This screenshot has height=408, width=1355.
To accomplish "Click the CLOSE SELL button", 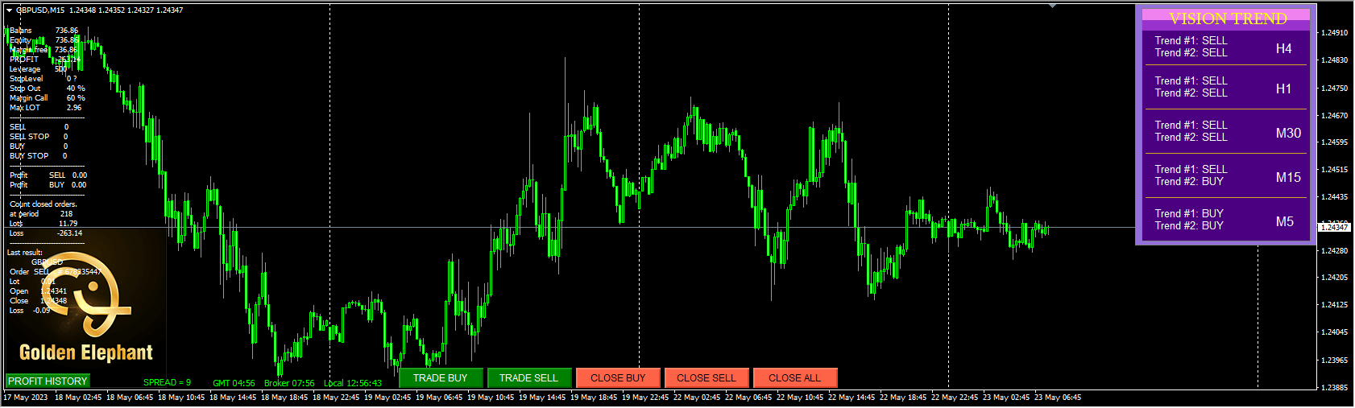I will [707, 378].
